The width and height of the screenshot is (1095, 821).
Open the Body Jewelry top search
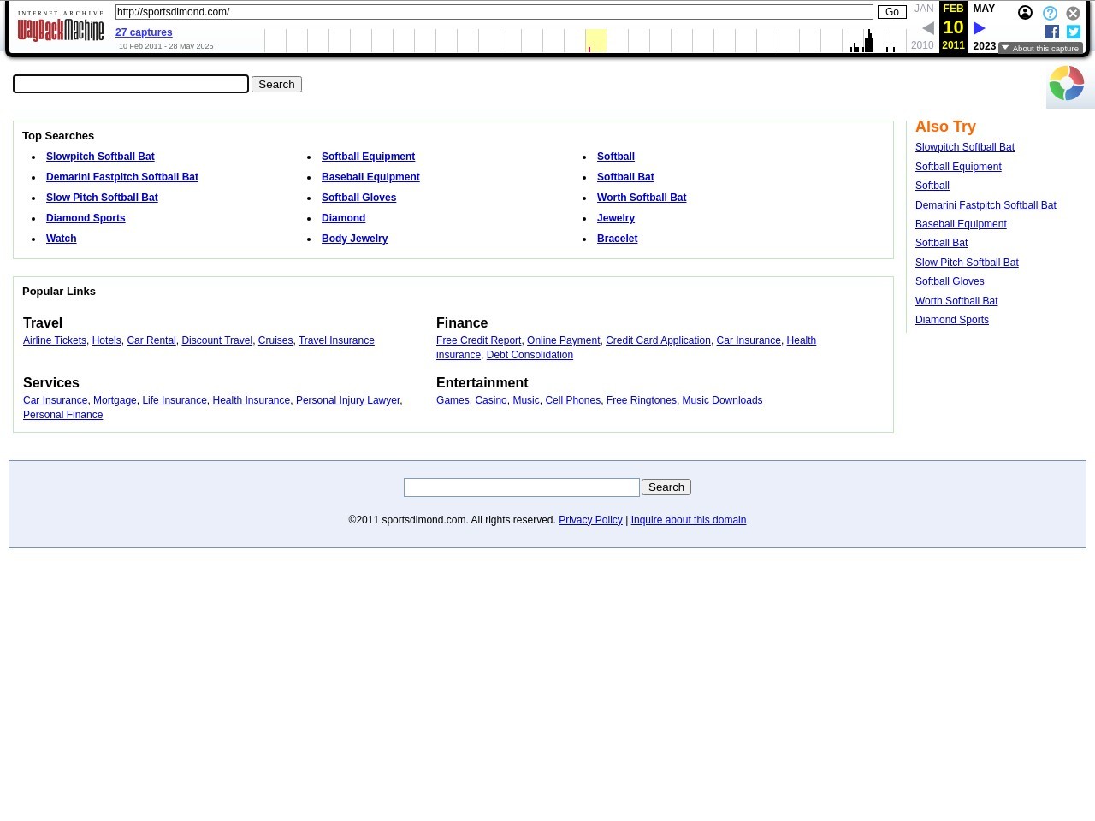[x=354, y=239]
